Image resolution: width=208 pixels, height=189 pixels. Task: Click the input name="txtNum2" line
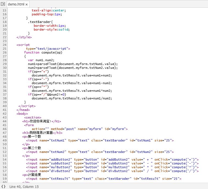pos(100,152)
